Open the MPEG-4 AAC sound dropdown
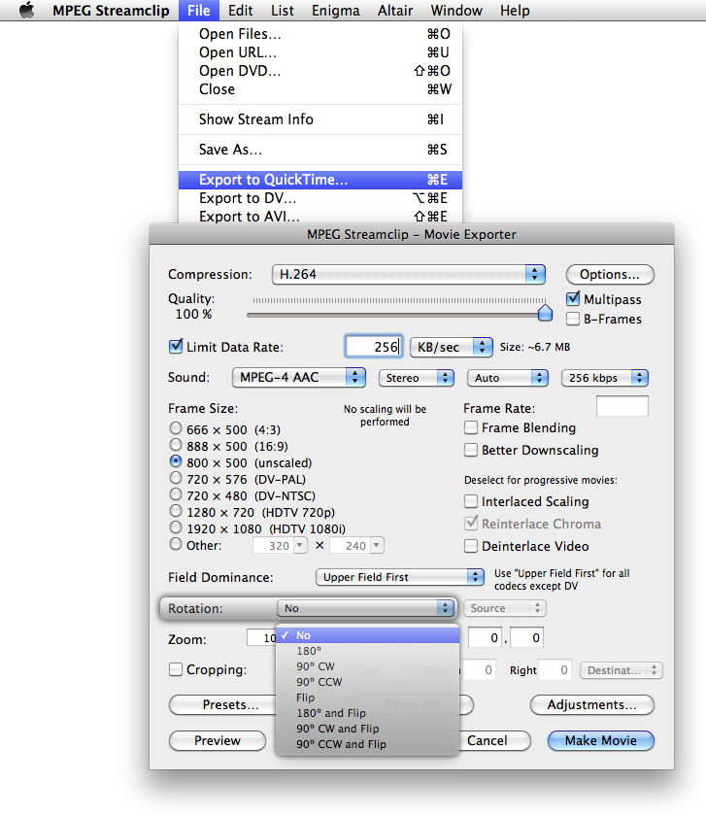The height and width of the screenshot is (816, 706). pyautogui.click(x=299, y=377)
